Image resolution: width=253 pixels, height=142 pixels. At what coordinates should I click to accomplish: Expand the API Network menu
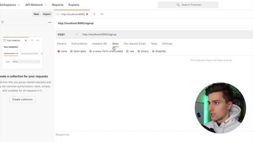click(x=36, y=5)
